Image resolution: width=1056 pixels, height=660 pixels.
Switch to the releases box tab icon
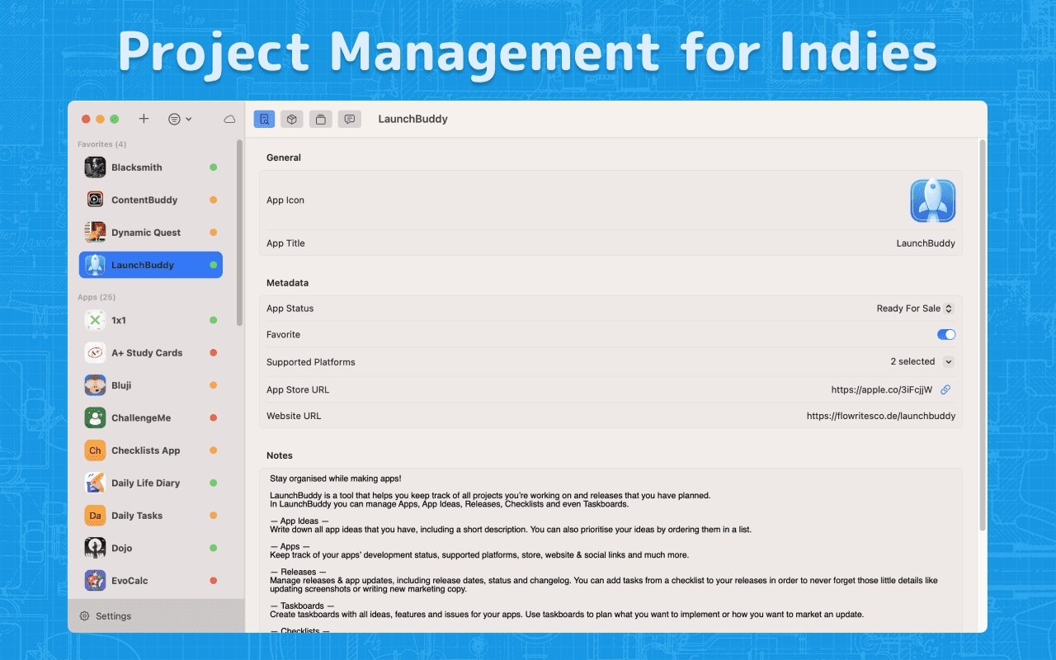point(291,120)
